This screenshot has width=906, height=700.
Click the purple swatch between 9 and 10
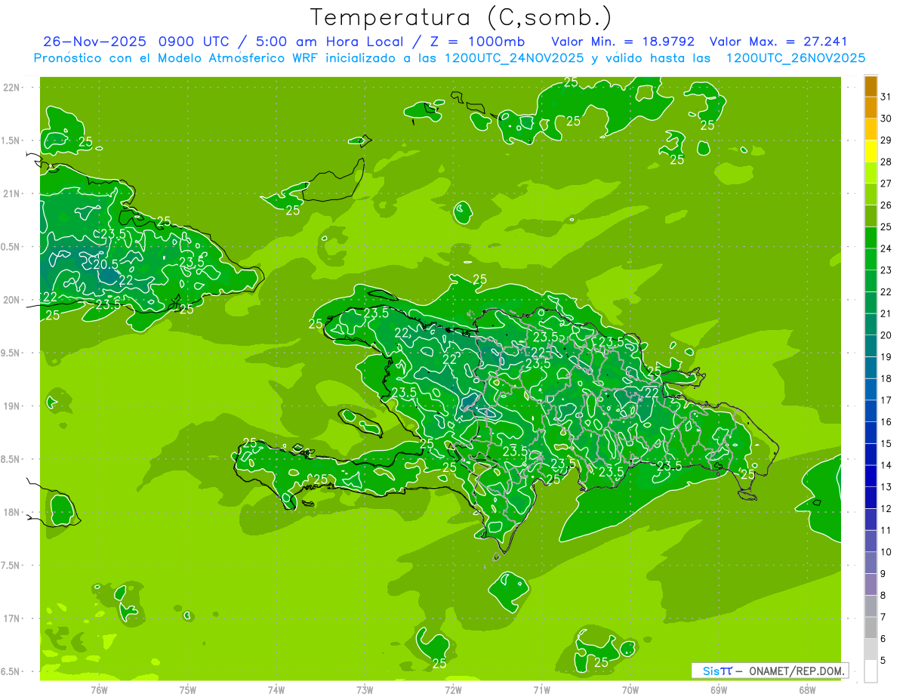871,563
